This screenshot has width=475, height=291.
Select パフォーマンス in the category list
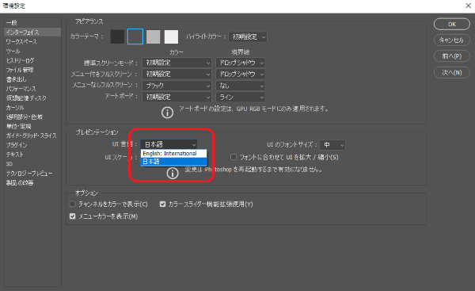(x=32, y=89)
